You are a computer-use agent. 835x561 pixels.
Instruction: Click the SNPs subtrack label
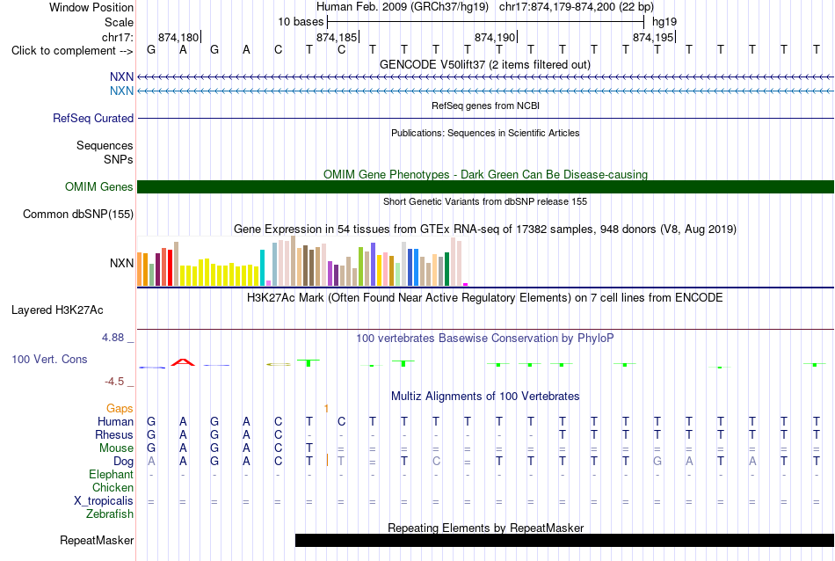tap(119, 159)
